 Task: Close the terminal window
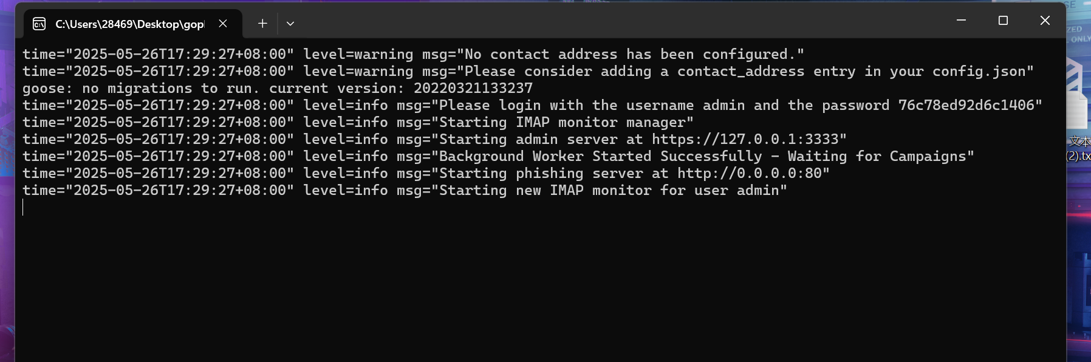coord(1045,21)
